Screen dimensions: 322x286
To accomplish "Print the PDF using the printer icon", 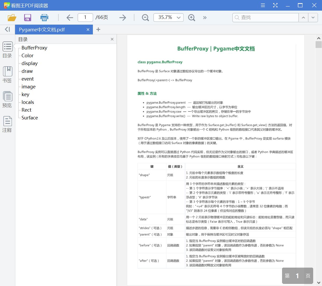I will coord(44,17).
